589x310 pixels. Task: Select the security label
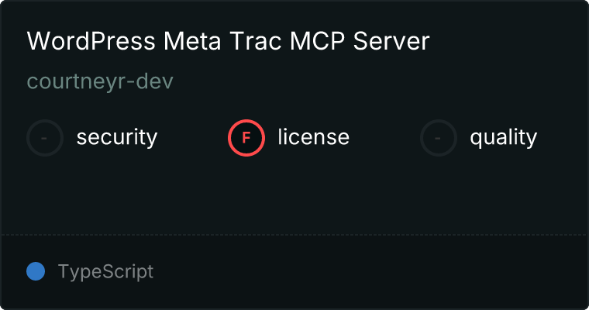[117, 137]
